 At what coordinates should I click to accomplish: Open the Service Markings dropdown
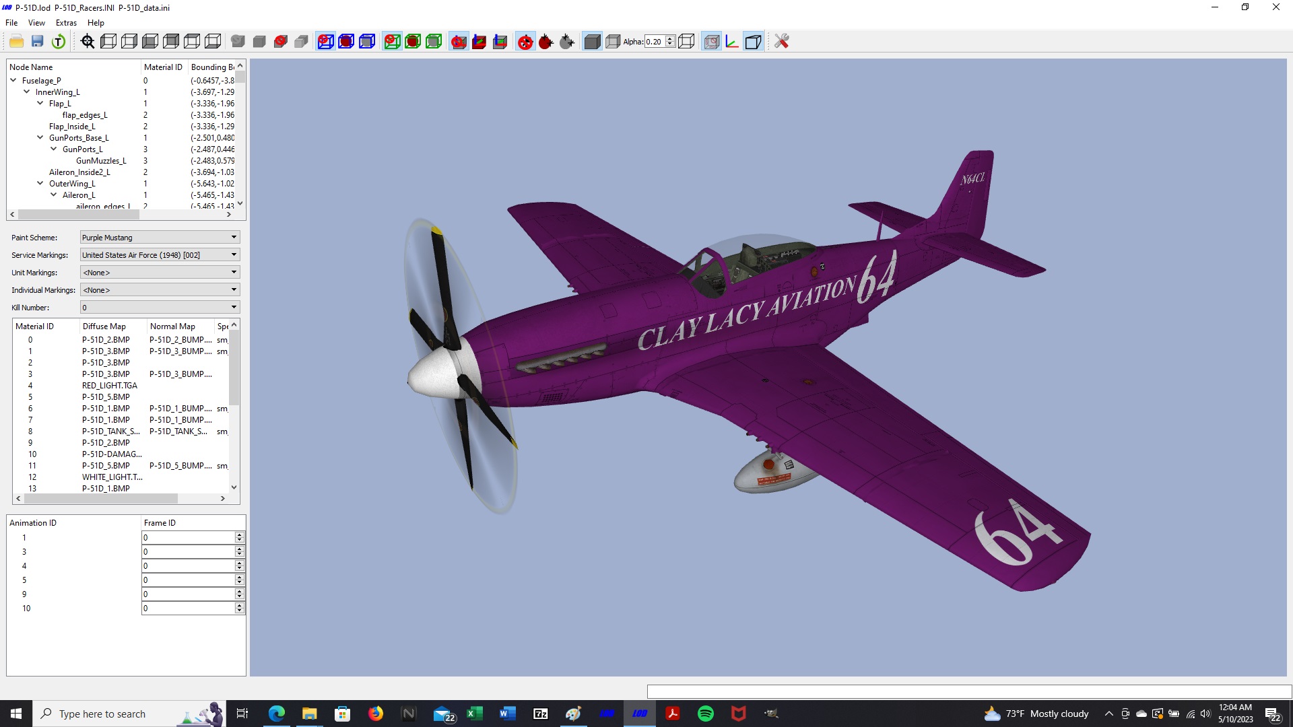160,255
